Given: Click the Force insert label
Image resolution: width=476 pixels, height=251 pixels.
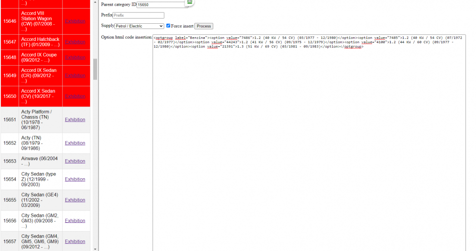Looking at the screenshot, I should (x=182, y=26).
